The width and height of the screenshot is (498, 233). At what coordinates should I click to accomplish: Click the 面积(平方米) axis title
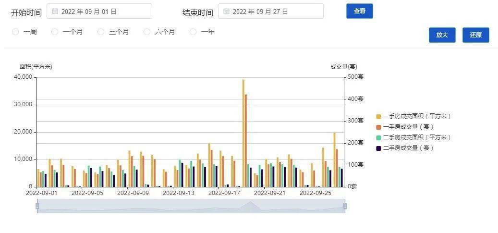pos(36,66)
